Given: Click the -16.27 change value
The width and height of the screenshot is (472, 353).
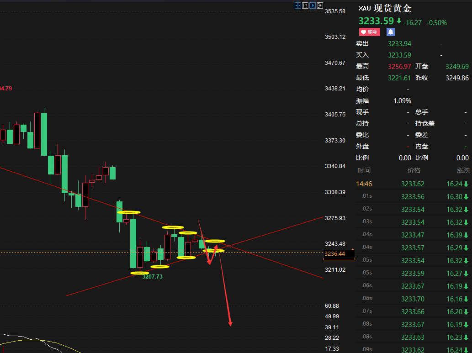Looking at the screenshot, I should [x=413, y=23].
